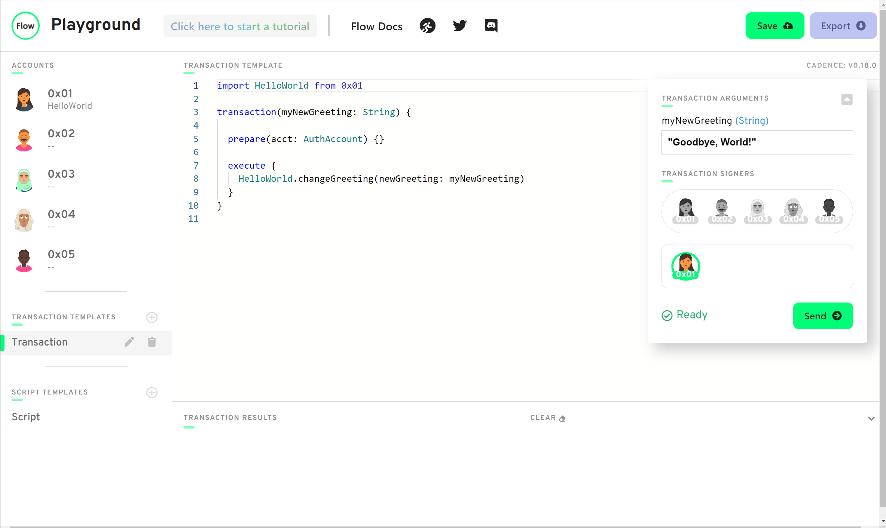Delete the Transaction template with trash icon
Screen dimensions: 886x528
pyautogui.click(x=152, y=342)
